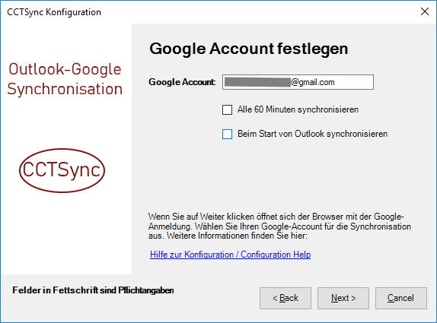Select the blue-outlined Outlook start checkbox
Screen dimensions: 437x323
click(227, 134)
